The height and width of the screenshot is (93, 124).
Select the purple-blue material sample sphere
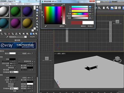click(27, 12)
